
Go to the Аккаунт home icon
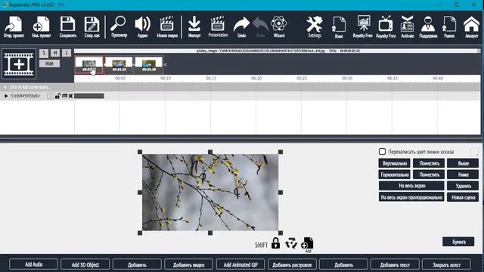click(x=471, y=27)
